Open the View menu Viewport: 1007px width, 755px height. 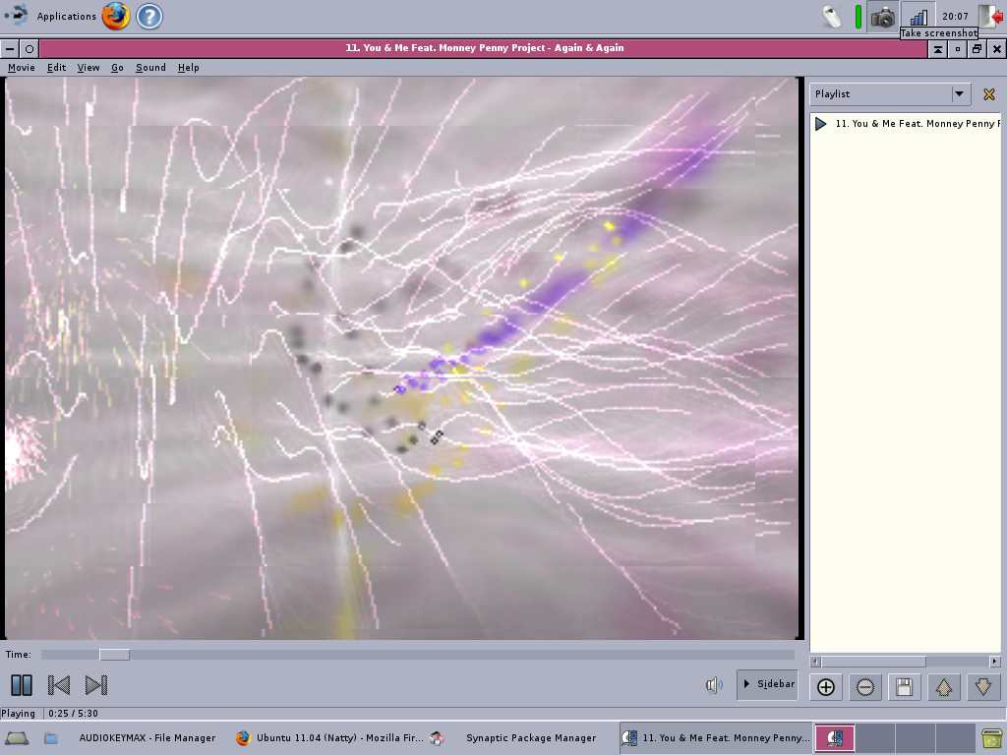(x=88, y=68)
